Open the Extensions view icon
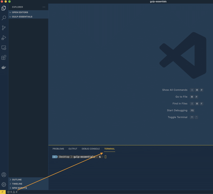The image size is (213, 194). point(4,58)
